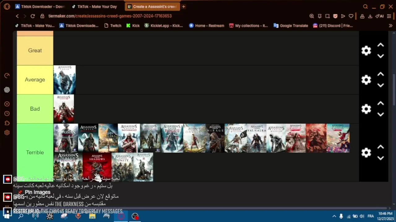Open the ad blocker shield icon
This screenshot has height=222, width=396.
tap(335, 16)
